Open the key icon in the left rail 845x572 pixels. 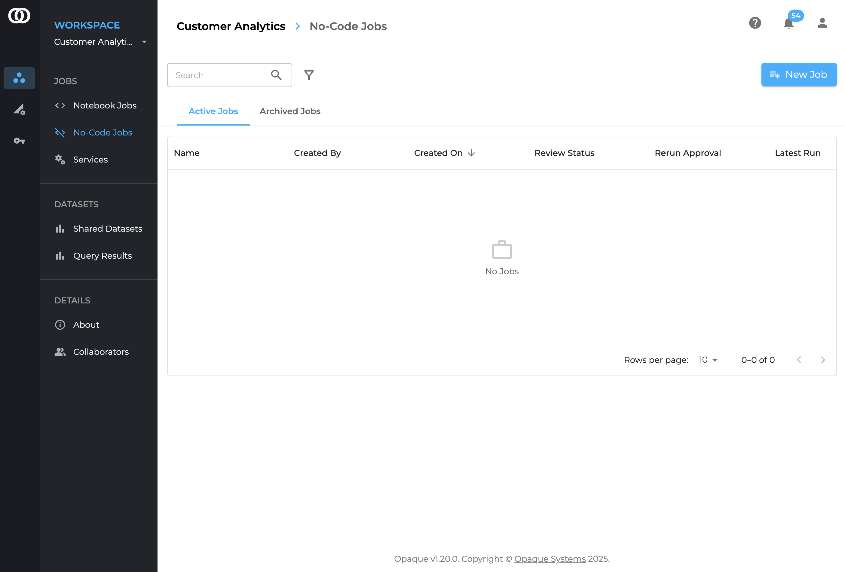point(19,141)
